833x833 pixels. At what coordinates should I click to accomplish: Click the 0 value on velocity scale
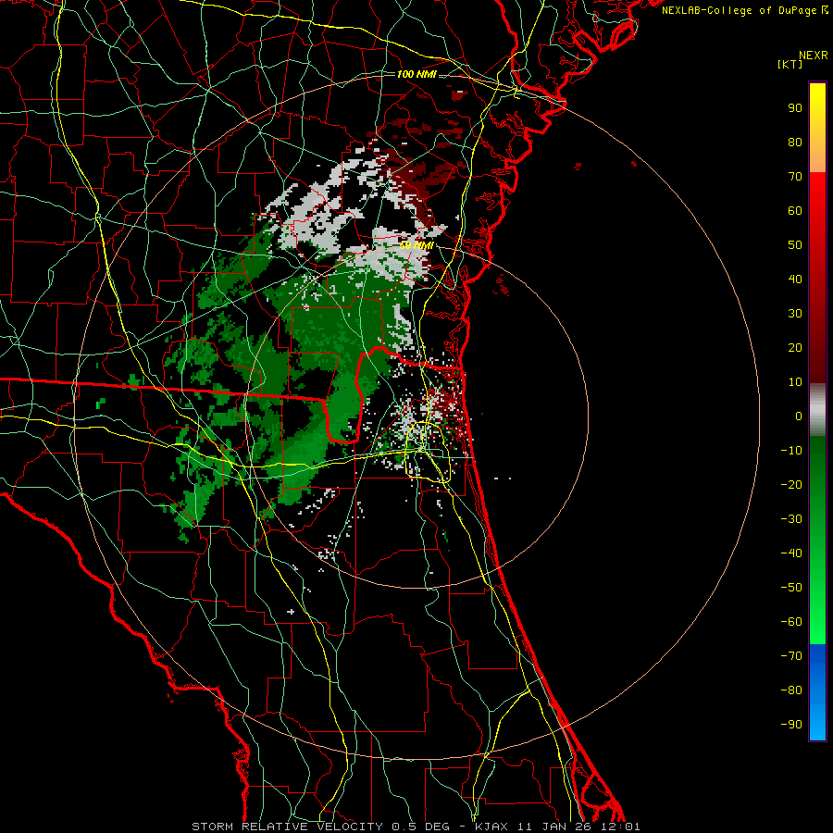click(799, 416)
